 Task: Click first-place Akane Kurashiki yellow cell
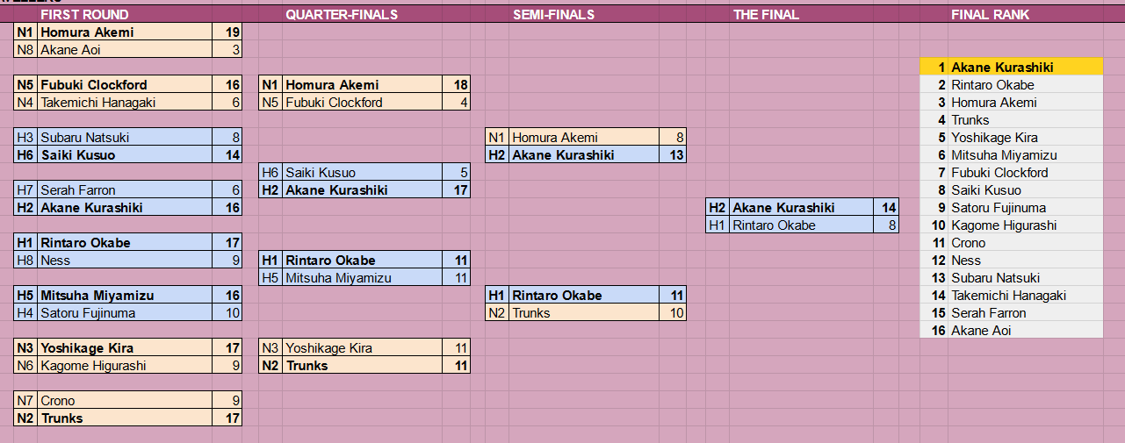[1012, 68]
